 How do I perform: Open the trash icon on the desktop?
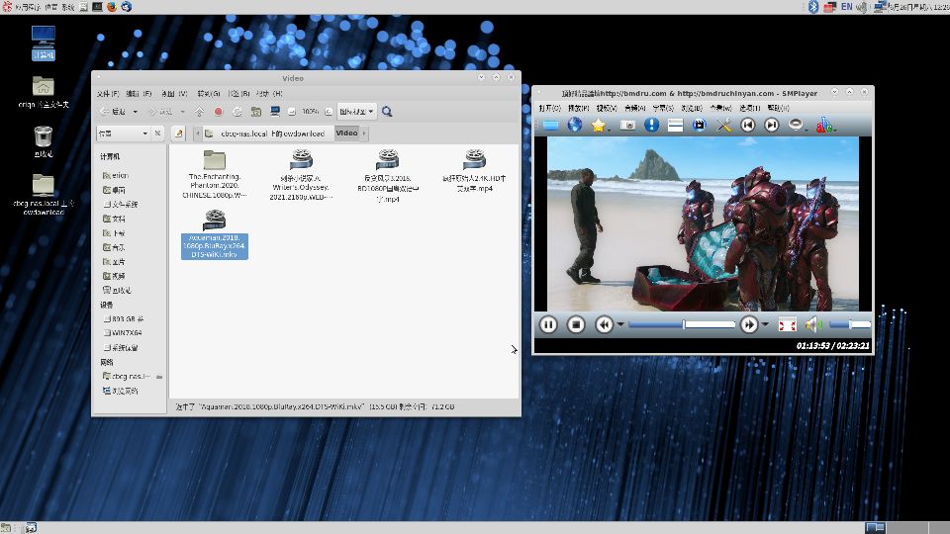(x=43, y=141)
